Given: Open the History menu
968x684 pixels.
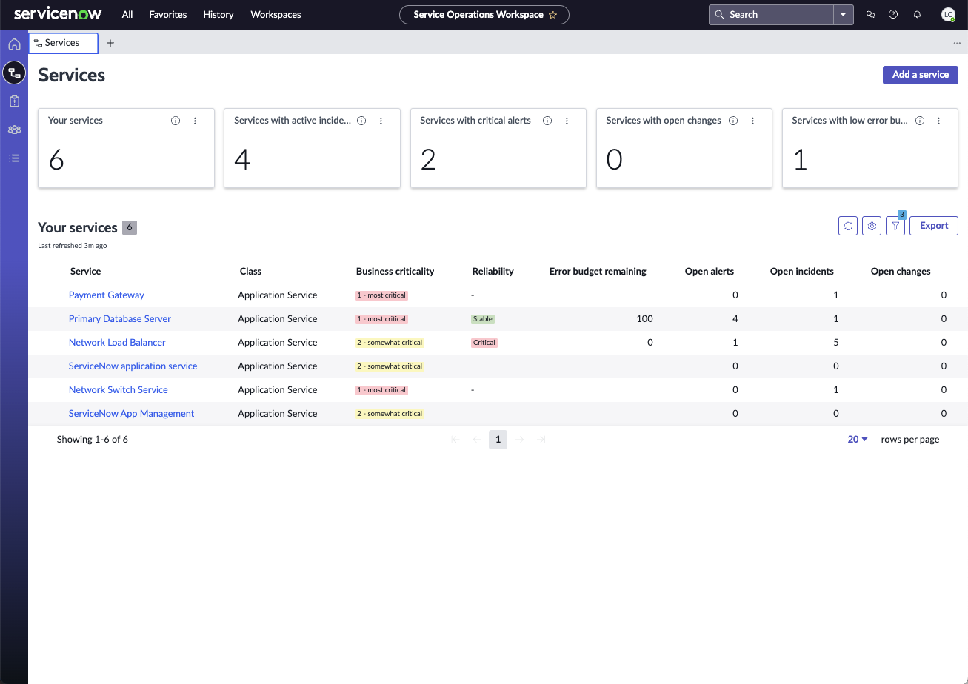Looking at the screenshot, I should coord(218,14).
